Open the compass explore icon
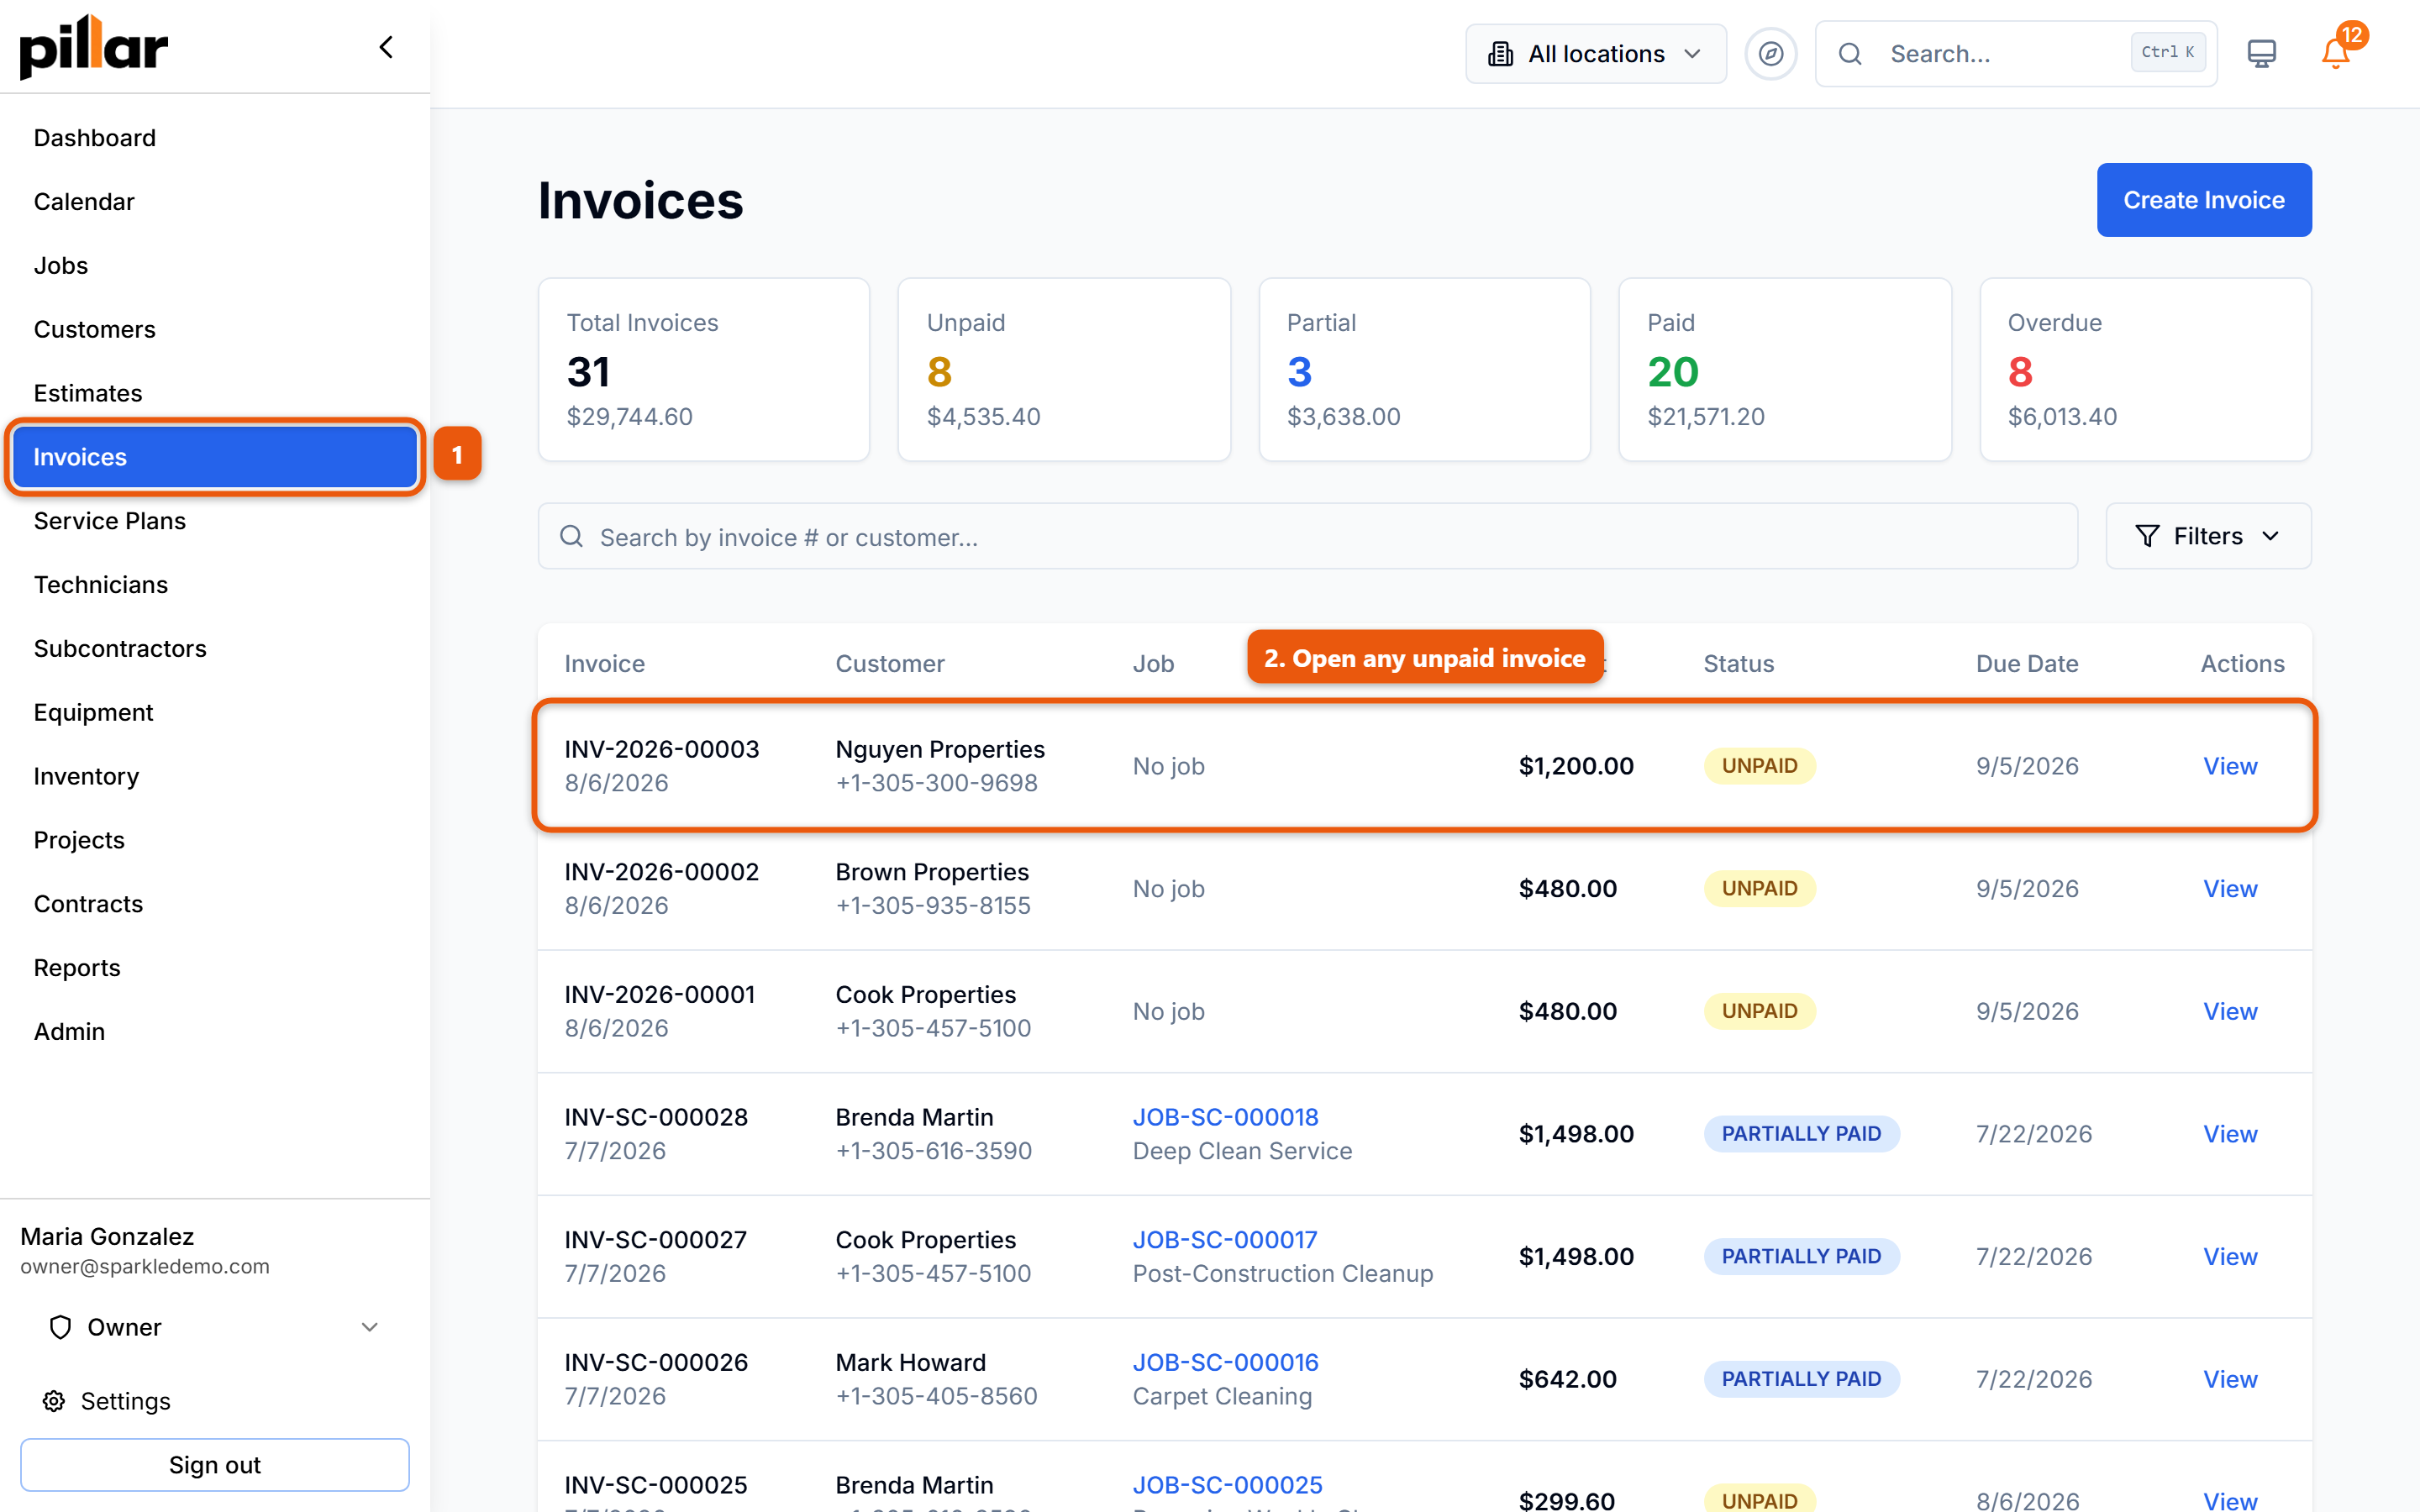The image size is (2420, 1512). [x=1770, y=54]
